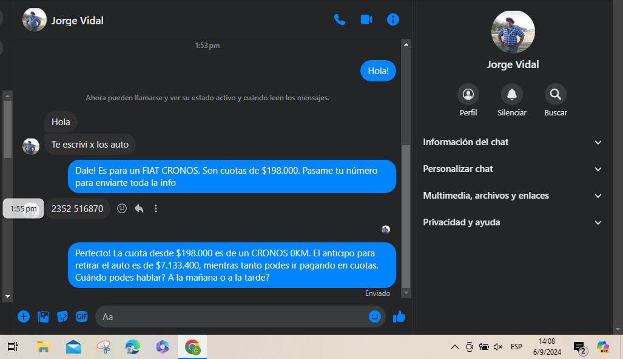Viewport: 623px width, 359px height.
Task: Attach a photo using the image icon
Action: (x=43, y=316)
